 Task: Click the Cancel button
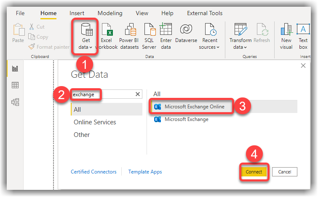(x=285, y=172)
